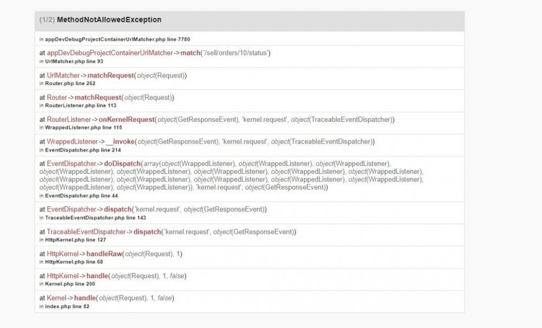Click the doDispatch method name

[x=122, y=163]
